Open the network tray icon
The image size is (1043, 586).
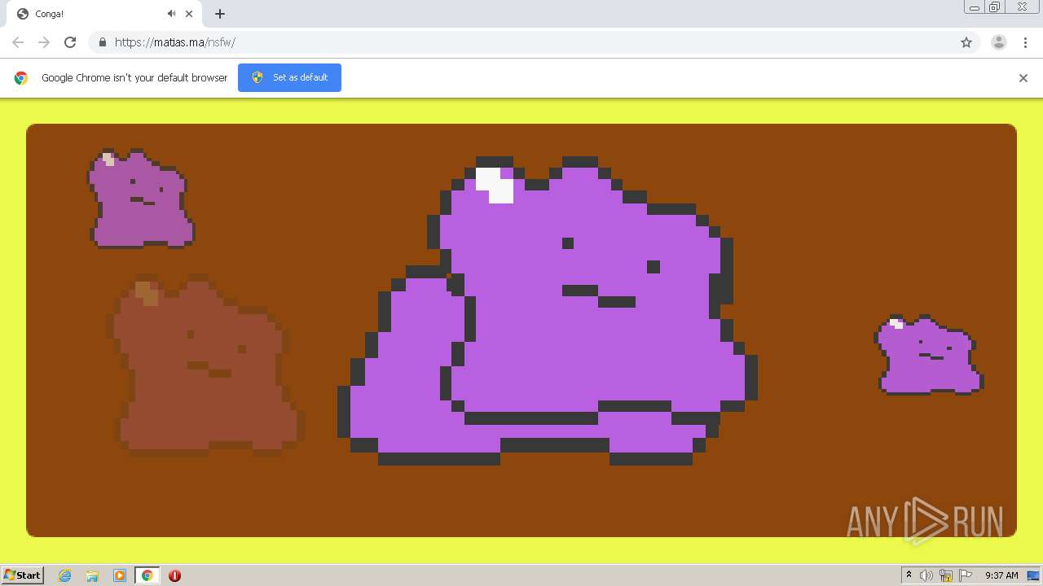(946, 575)
